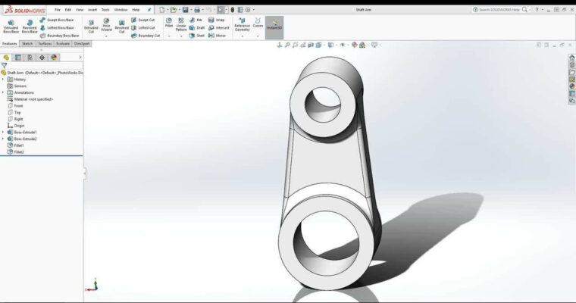The width and height of the screenshot is (576, 303).
Task: Click the feature tree filter funnel icon
Action: 4,65
